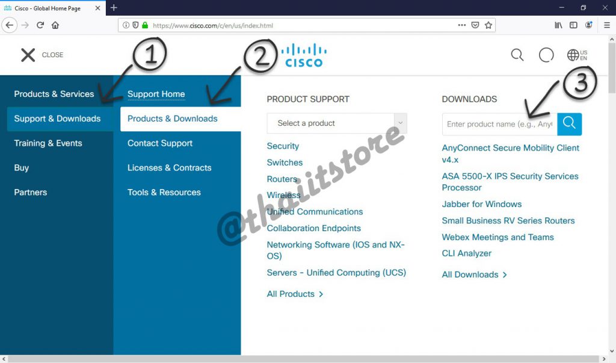Open AnyConnect Secure Mobility Client v4.x download
Screen dimensions: 616x363
pyautogui.click(x=510, y=154)
